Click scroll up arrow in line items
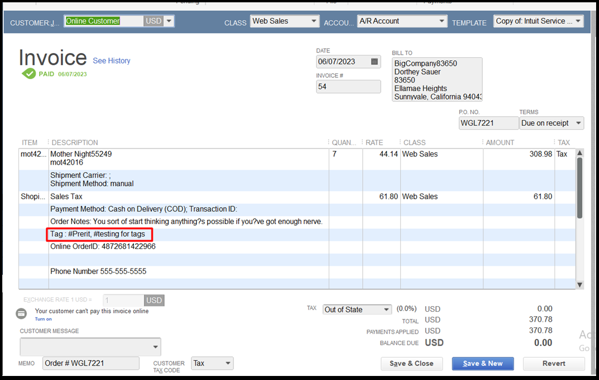The width and height of the screenshot is (599, 380). [x=579, y=154]
